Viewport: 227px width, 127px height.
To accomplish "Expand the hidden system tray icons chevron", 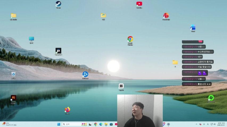I will click(x=197, y=124).
